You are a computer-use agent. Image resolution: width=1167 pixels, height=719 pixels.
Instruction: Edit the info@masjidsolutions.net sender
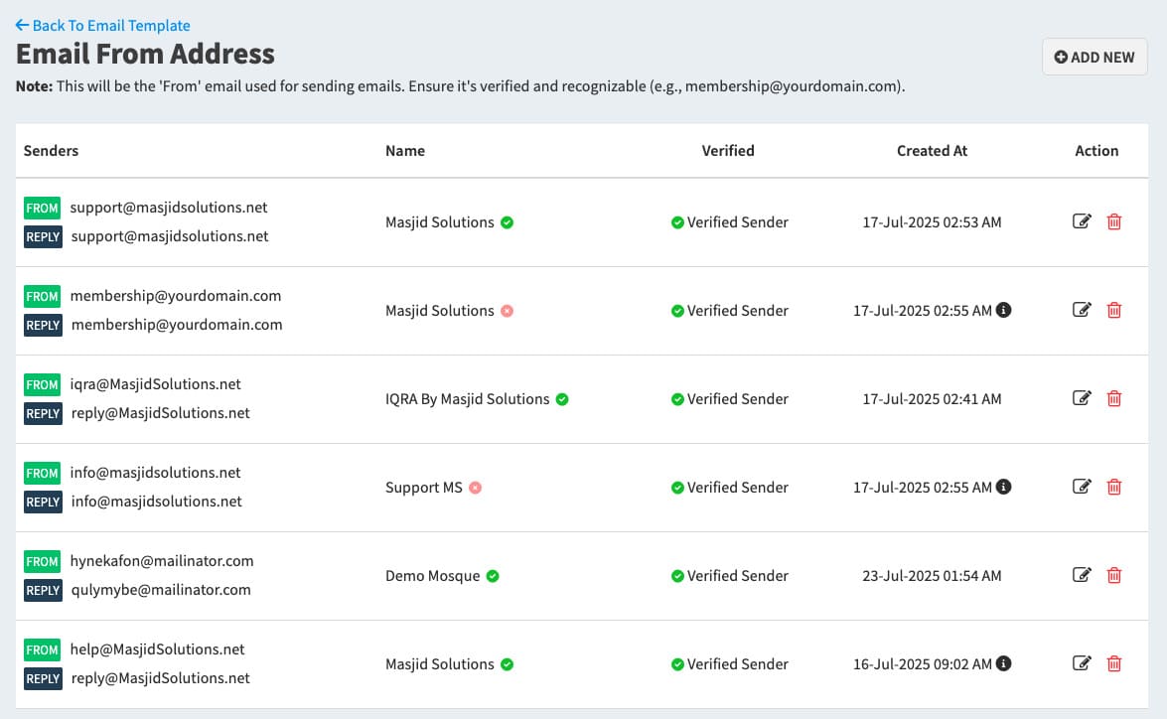[x=1082, y=487]
